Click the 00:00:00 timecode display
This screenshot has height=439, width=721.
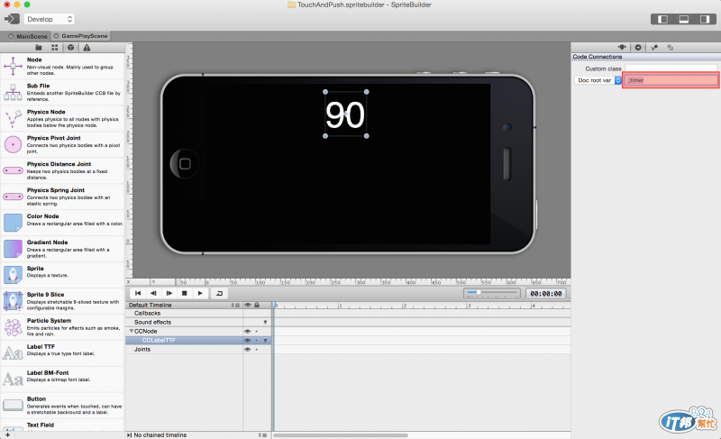pyautogui.click(x=546, y=293)
